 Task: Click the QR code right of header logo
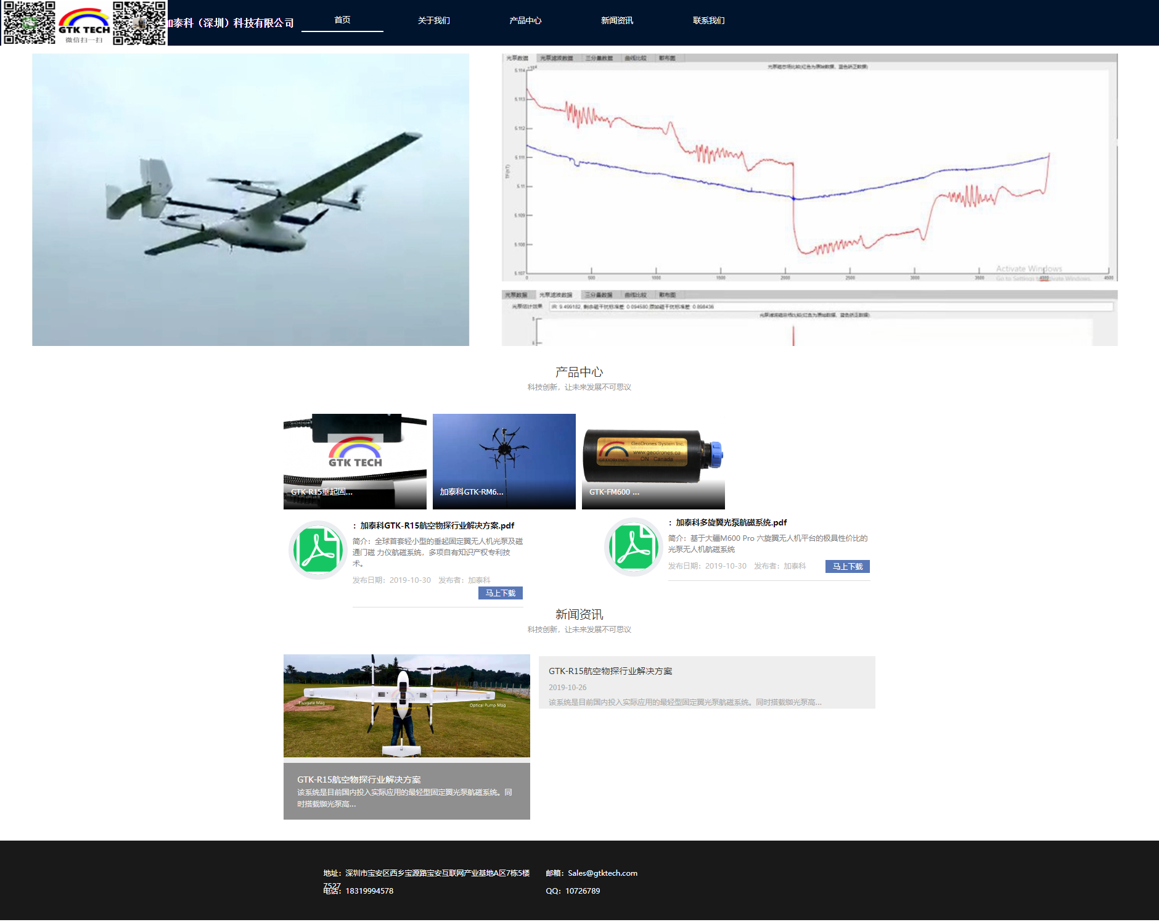[139, 23]
